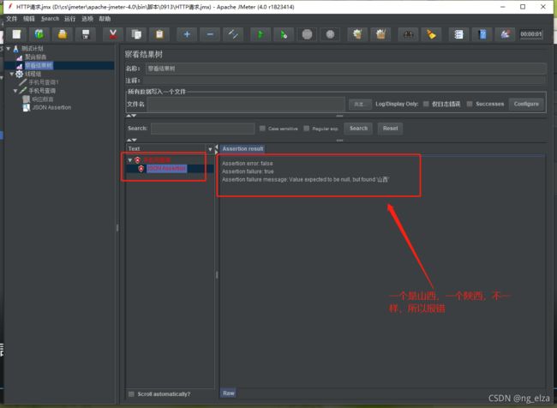Click Start no pauses icon

click(284, 34)
